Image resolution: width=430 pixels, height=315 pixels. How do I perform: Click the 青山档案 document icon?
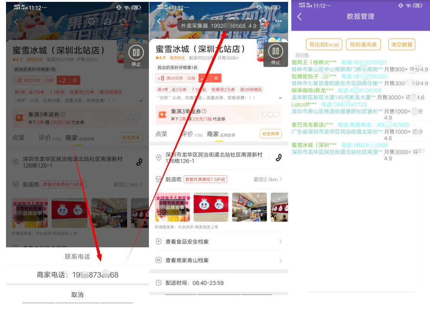click(159, 260)
